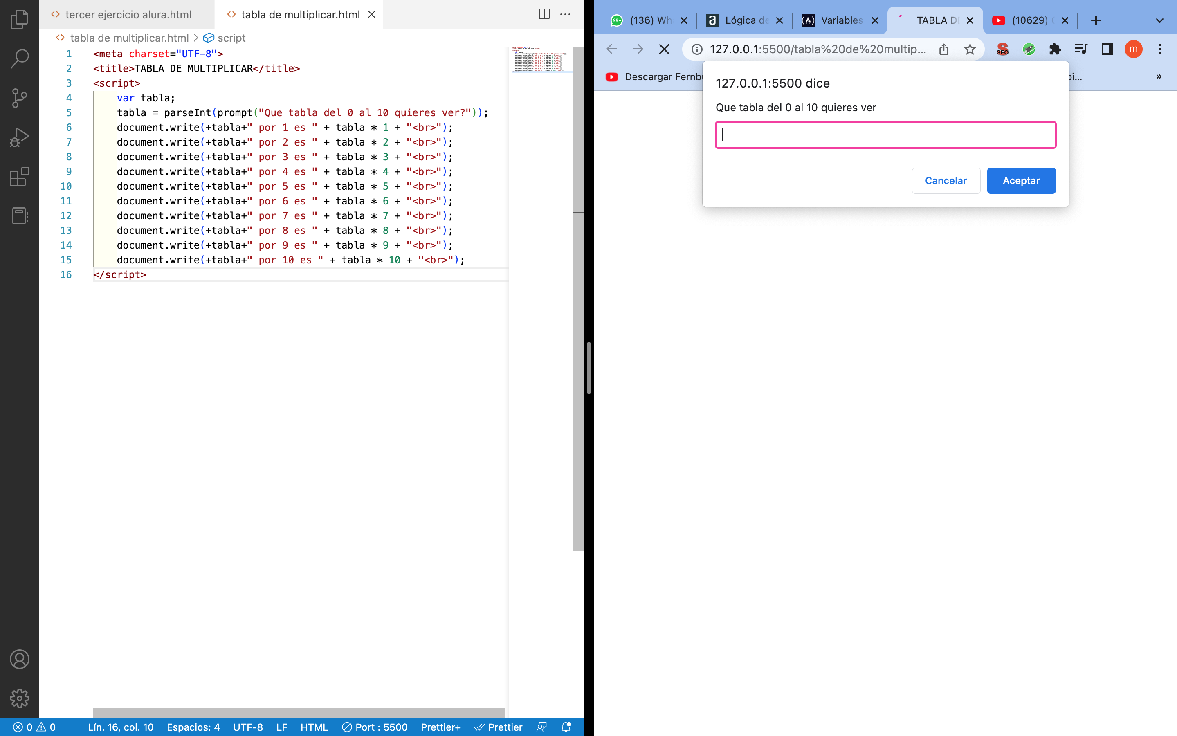Image resolution: width=1177 pixels, height=736 pixels.
Task: Close the tabla de multiplicar.html tab
Action: (x=371, y=15)
